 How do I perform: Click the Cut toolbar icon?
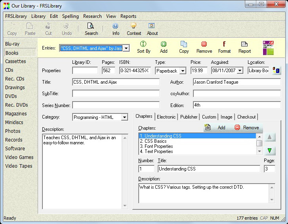pyautogui.click(x=48, y=29)
